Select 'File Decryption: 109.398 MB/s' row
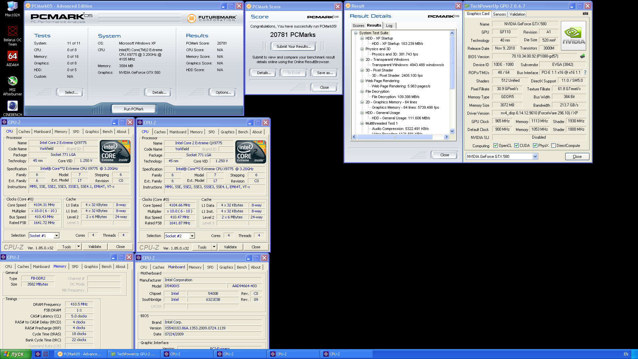Viewport: 638px width, 359px height. pyautogui.click(x=395, y=97)
